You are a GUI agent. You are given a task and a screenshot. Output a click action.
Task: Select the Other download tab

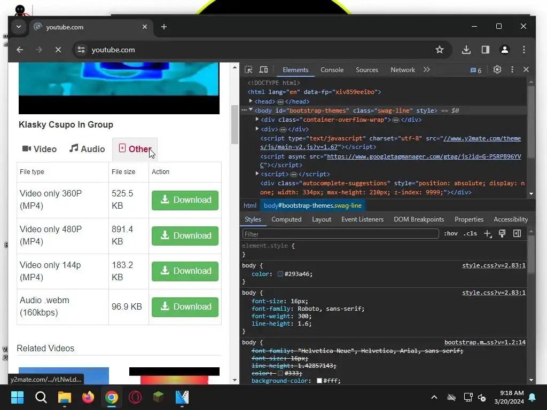point(135,149)
